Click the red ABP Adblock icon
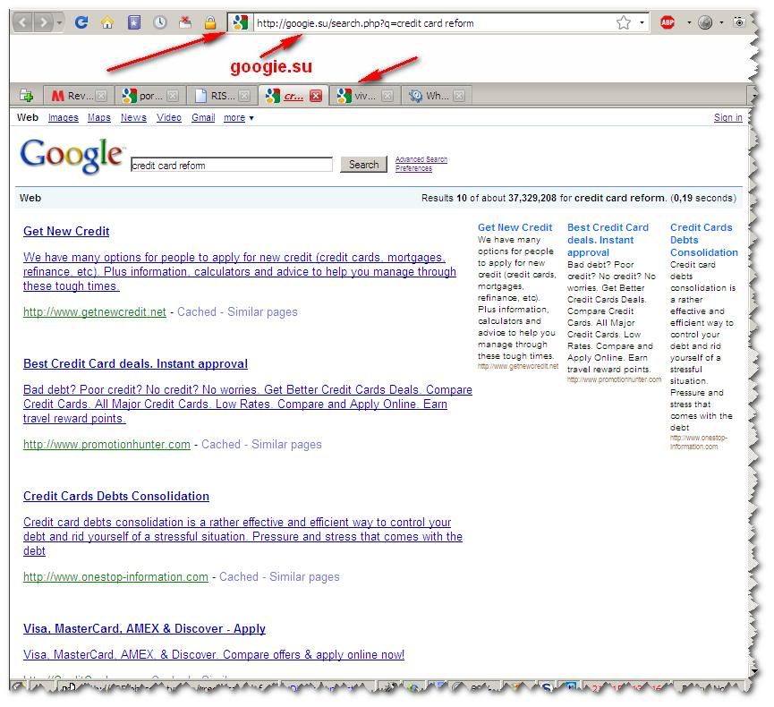 click(668, 22)
